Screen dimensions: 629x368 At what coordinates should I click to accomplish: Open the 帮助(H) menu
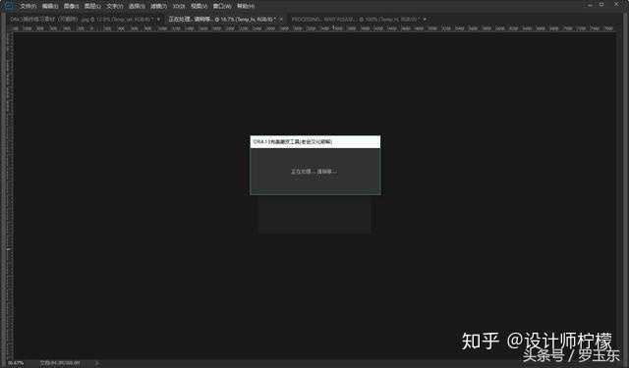coord(246,7)
